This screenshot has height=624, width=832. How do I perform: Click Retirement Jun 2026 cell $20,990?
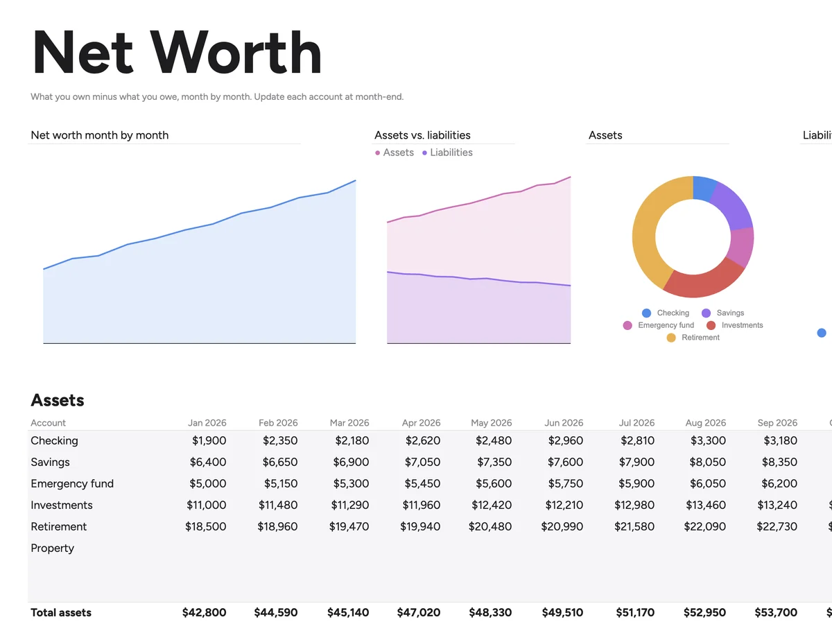562,527
